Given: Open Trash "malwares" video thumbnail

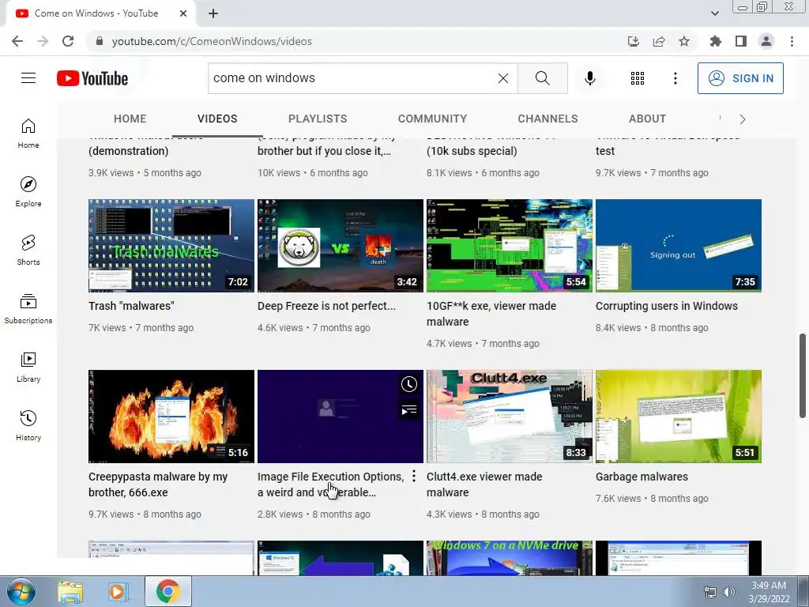Looking at the screenshot, I should click(171, 246).
